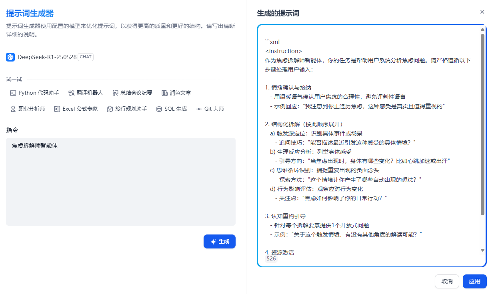This screenshot has height=294, width=492.
Task: Click the Python 代码助手 terminal icon
Action: [x=13, y=93]
